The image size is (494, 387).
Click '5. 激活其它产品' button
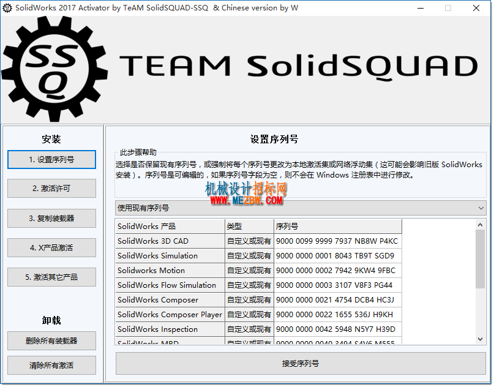point(51,277)
